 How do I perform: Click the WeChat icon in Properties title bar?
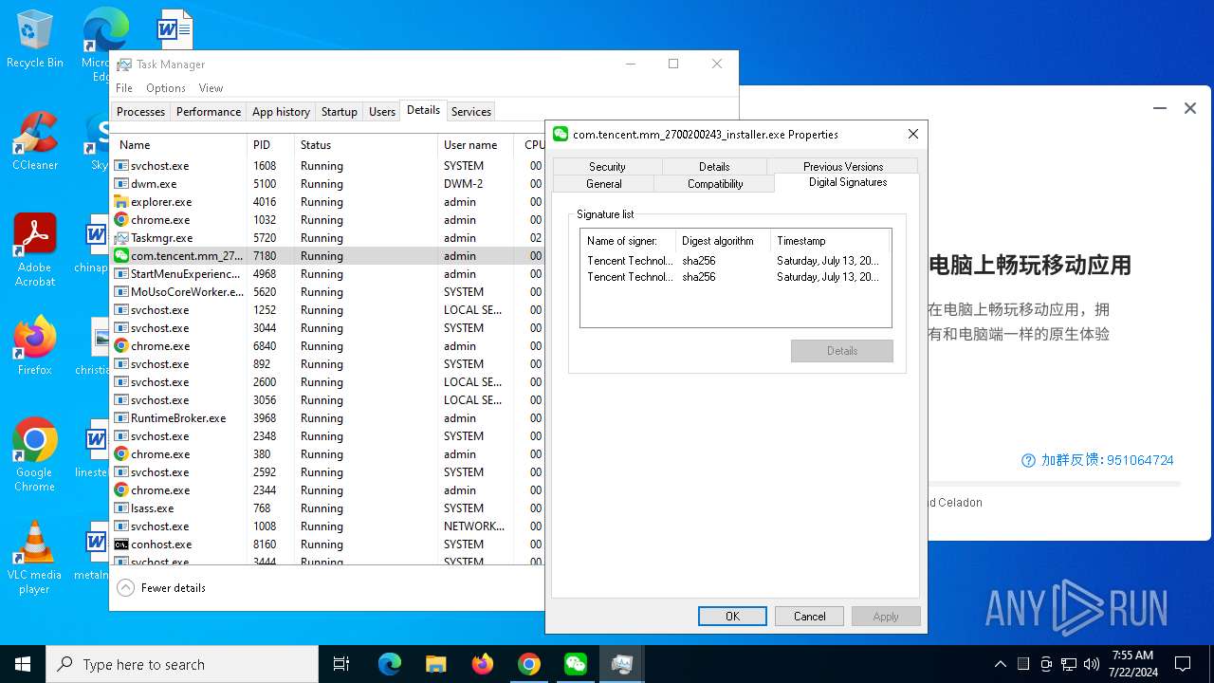point(561,134)
